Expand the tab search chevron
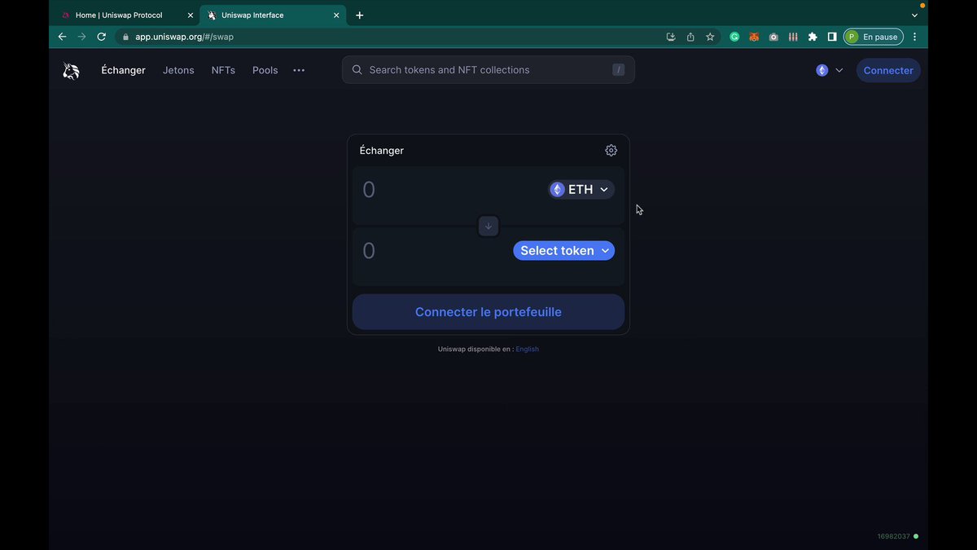Image resolution: width=977 pixels, height=550 pixels. 914,15
